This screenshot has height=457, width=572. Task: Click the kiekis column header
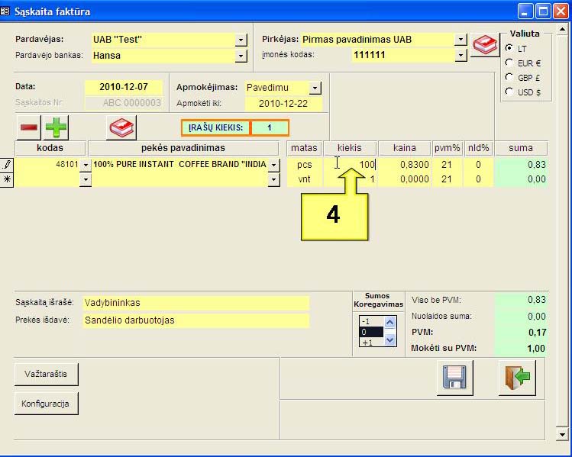350,148
